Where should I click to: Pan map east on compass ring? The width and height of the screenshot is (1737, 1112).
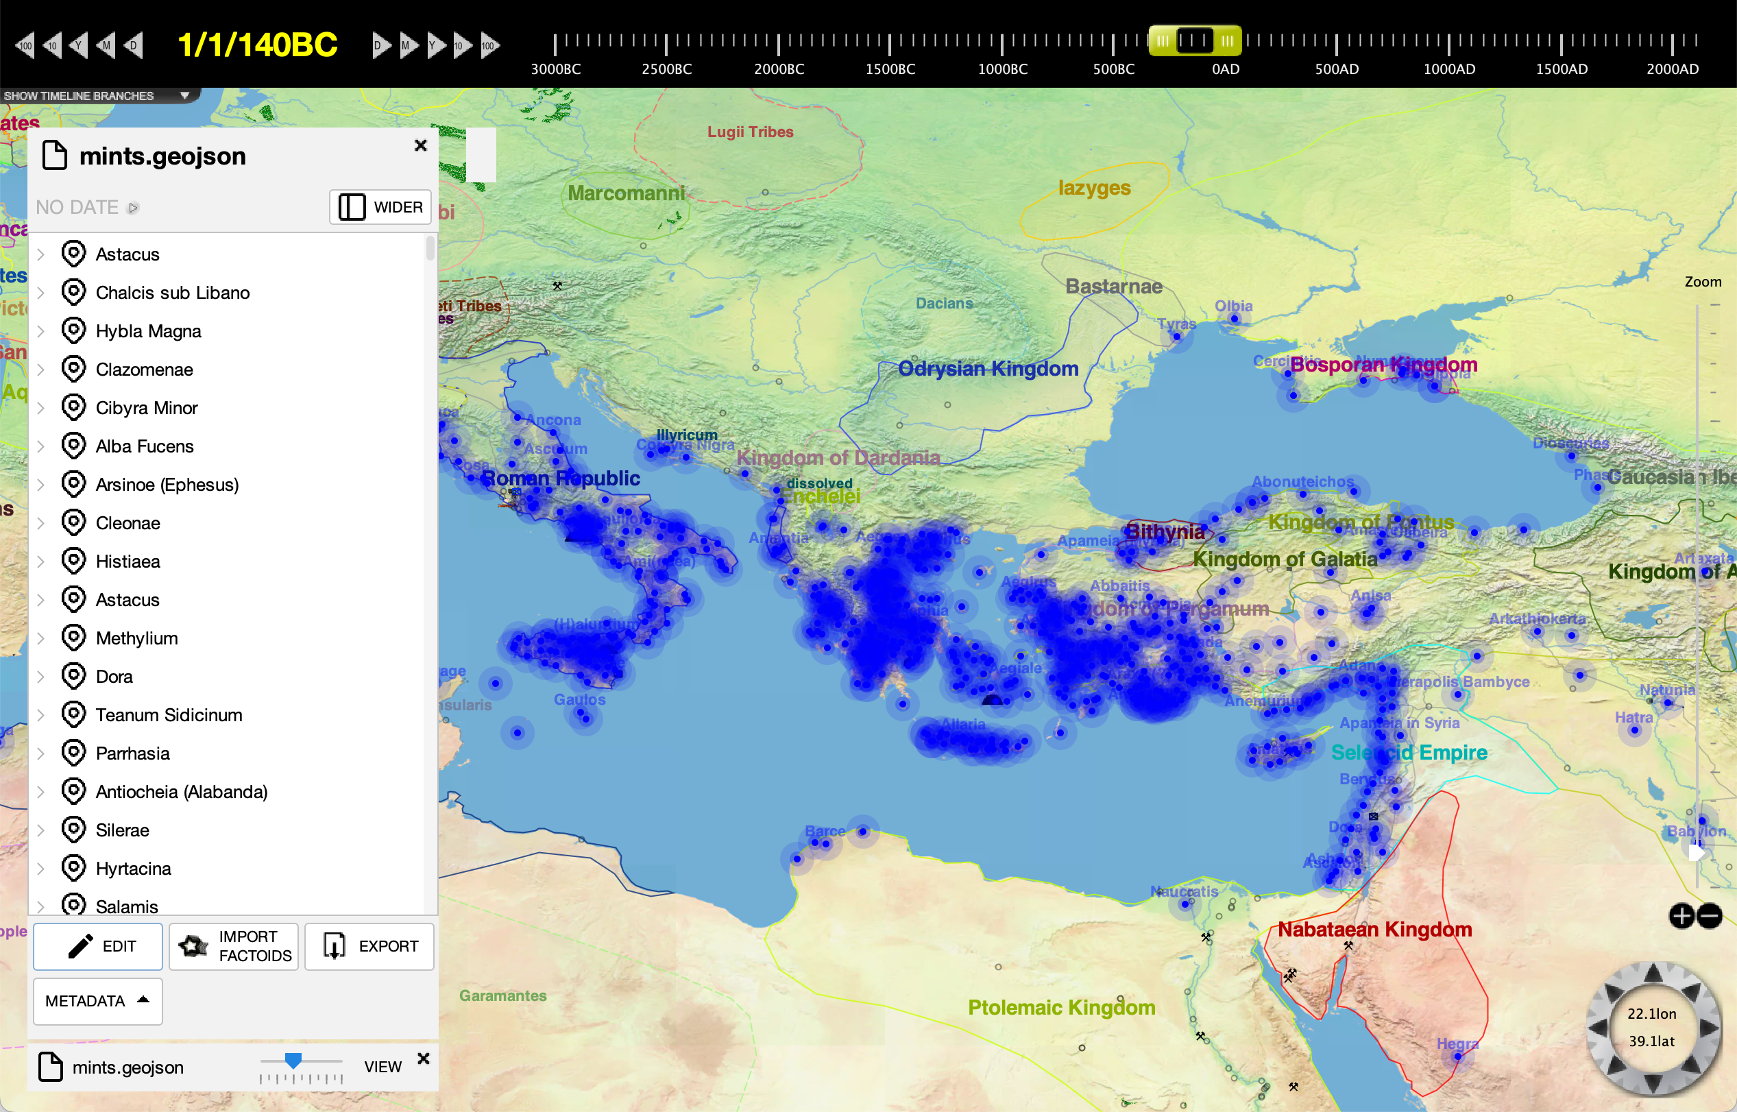click(1709, 1027)
